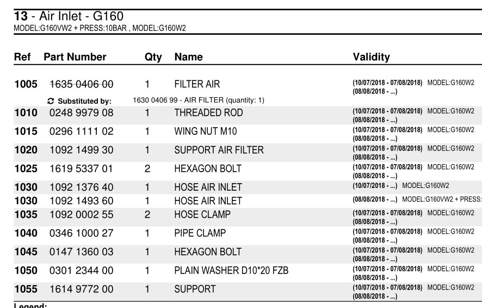The image size is (482, 308).
Task: Click the Substituted by swap icon
Action: coord(51,101)
